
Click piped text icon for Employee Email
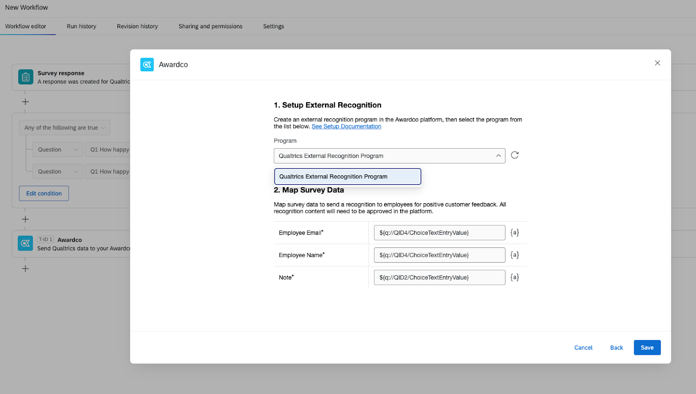[x=515, y=233]
